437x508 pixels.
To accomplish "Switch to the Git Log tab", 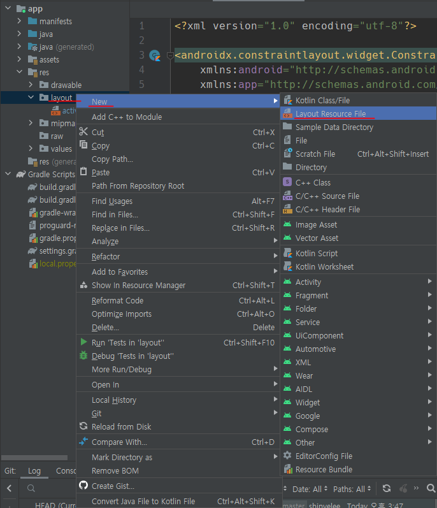I will [x=34, y=471].
